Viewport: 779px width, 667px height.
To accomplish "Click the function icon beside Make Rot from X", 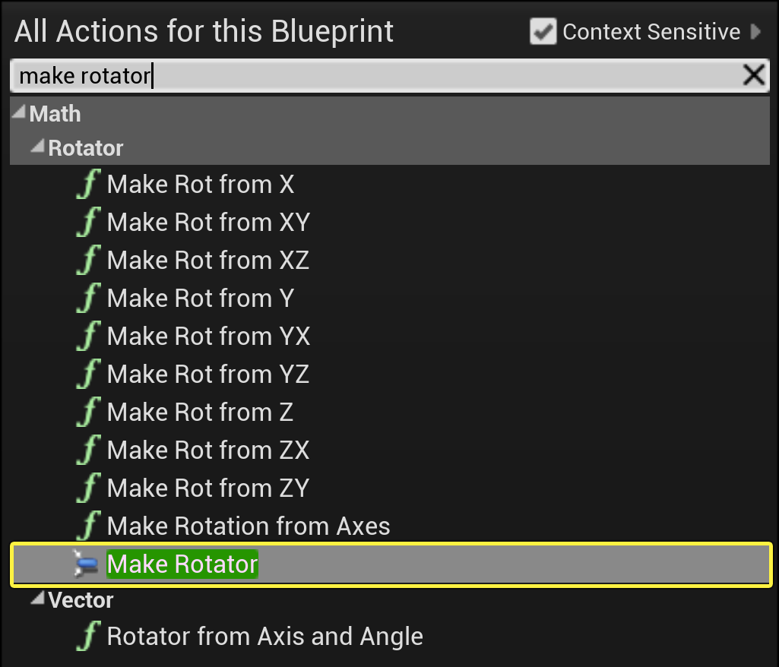I will coord(88,185).
